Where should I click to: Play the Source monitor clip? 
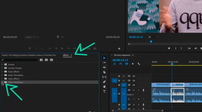click(x=62, y=48)
